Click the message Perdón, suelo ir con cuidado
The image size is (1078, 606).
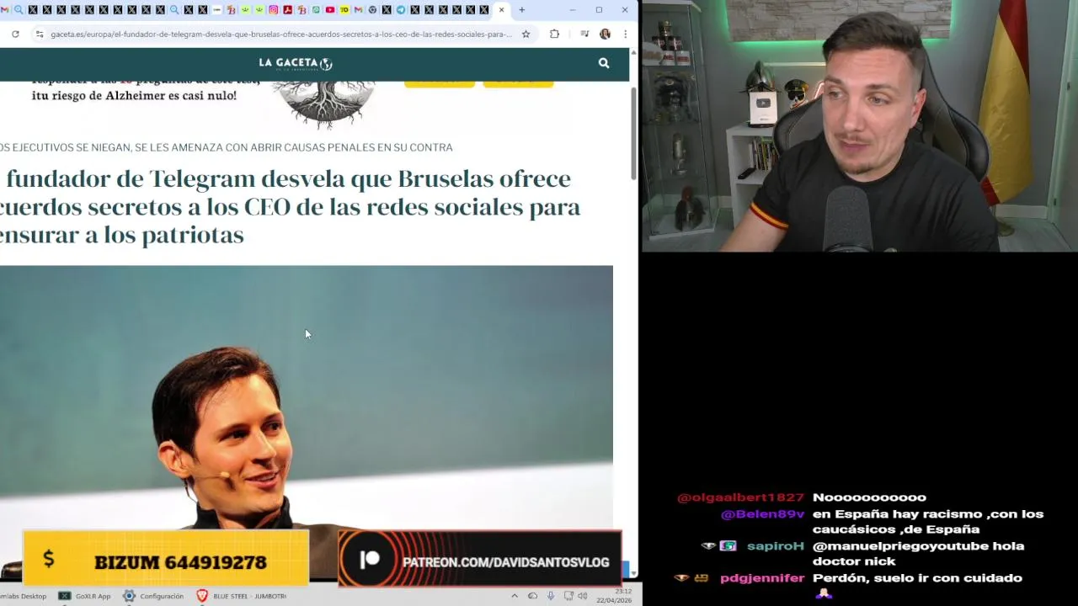point(917,578)
